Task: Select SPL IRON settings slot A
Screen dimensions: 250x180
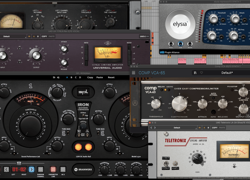Action: (x=67, y=77)
